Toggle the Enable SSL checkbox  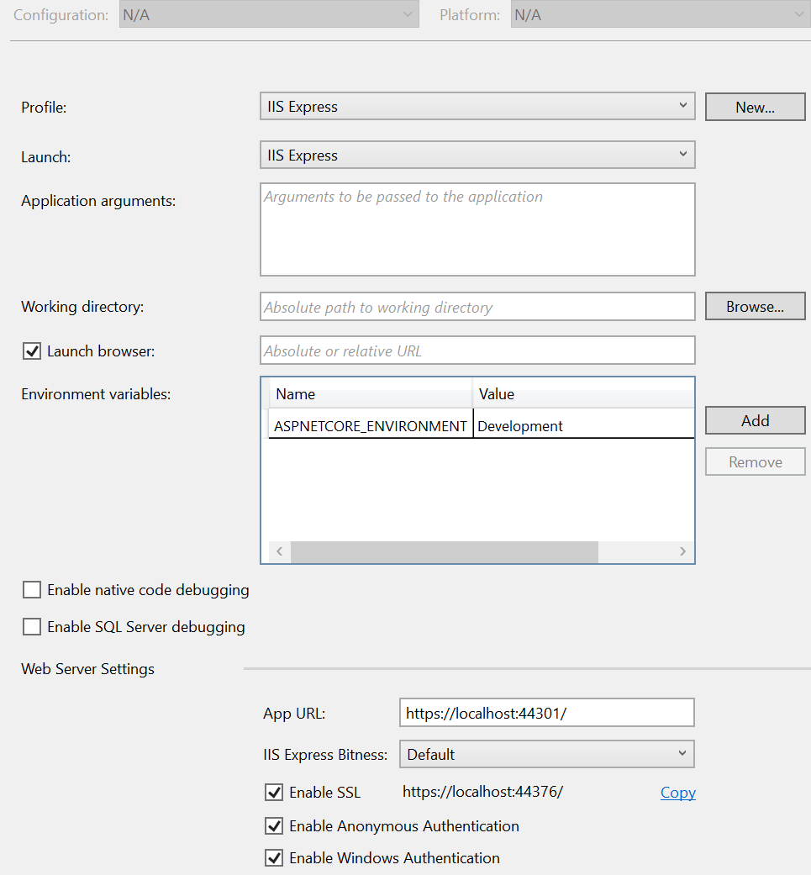274,792
